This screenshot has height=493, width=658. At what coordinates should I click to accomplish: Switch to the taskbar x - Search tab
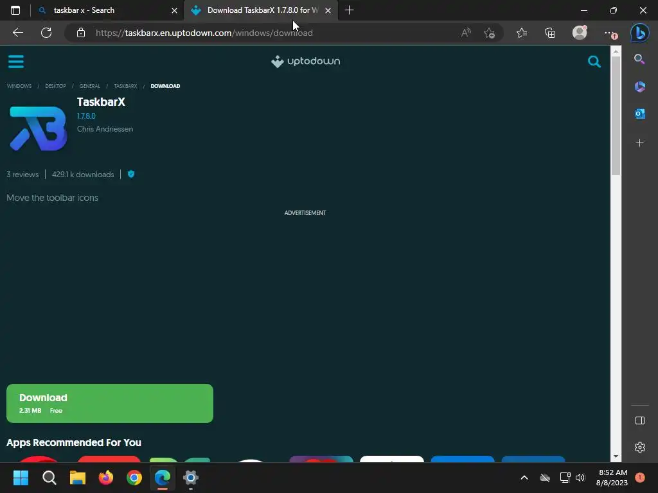click(x=107, y=10)
